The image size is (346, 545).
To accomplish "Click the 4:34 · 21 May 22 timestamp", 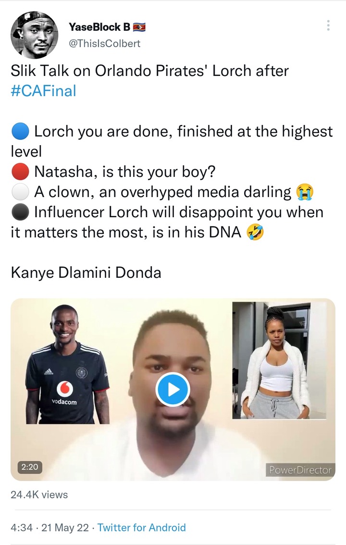I will tap(49, 527).
